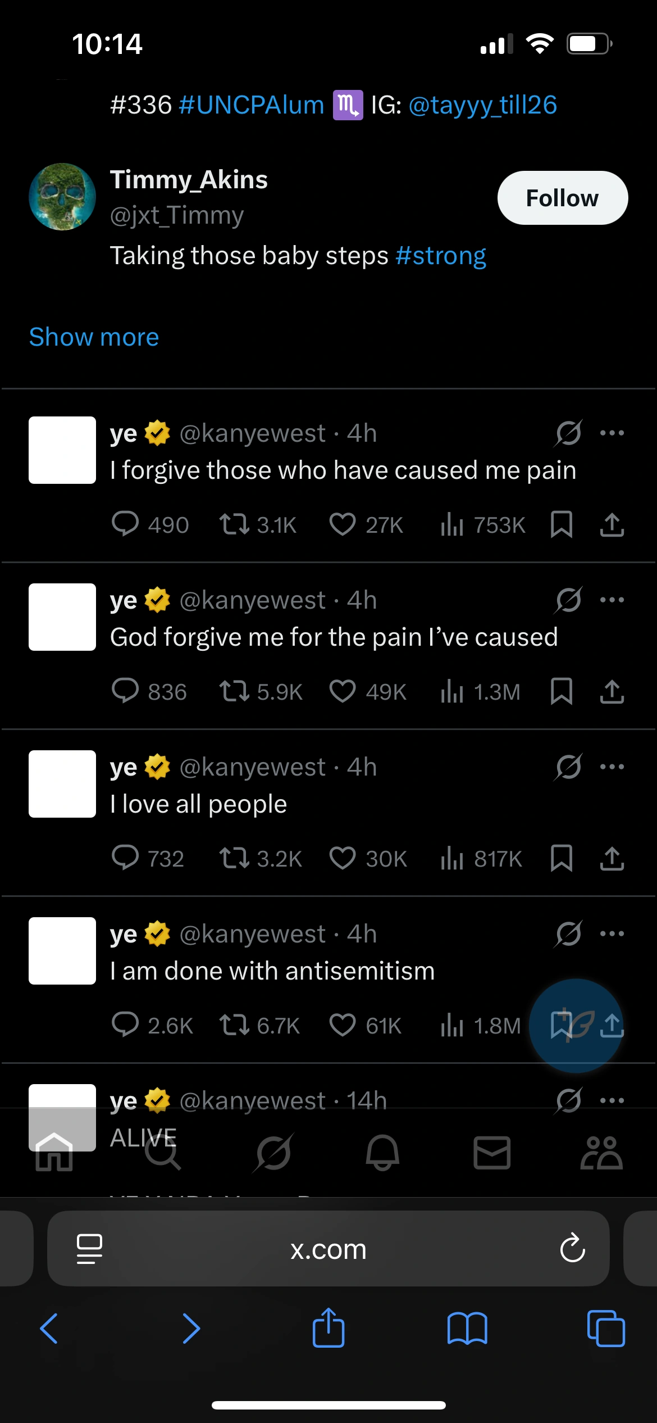The image size is (657, 1423).
Task: Open the Safari page settings menu icon
Action: pyautogui.click(x=89, y=1249)
